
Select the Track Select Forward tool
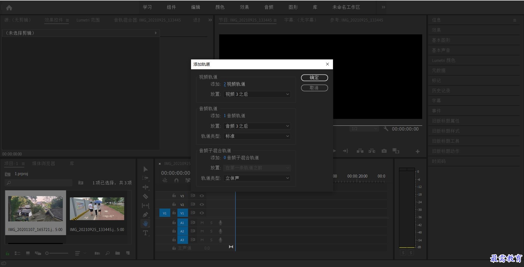[145, 178]
